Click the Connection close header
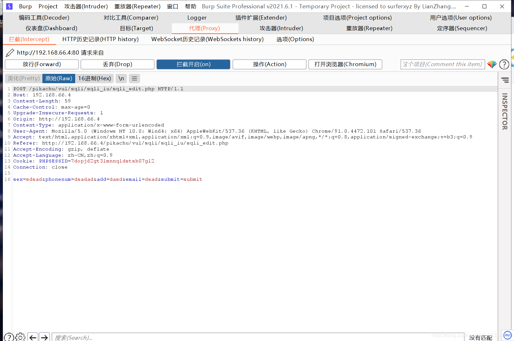The height and width of the screenshot is (341, 514). (x=40, y=167)
